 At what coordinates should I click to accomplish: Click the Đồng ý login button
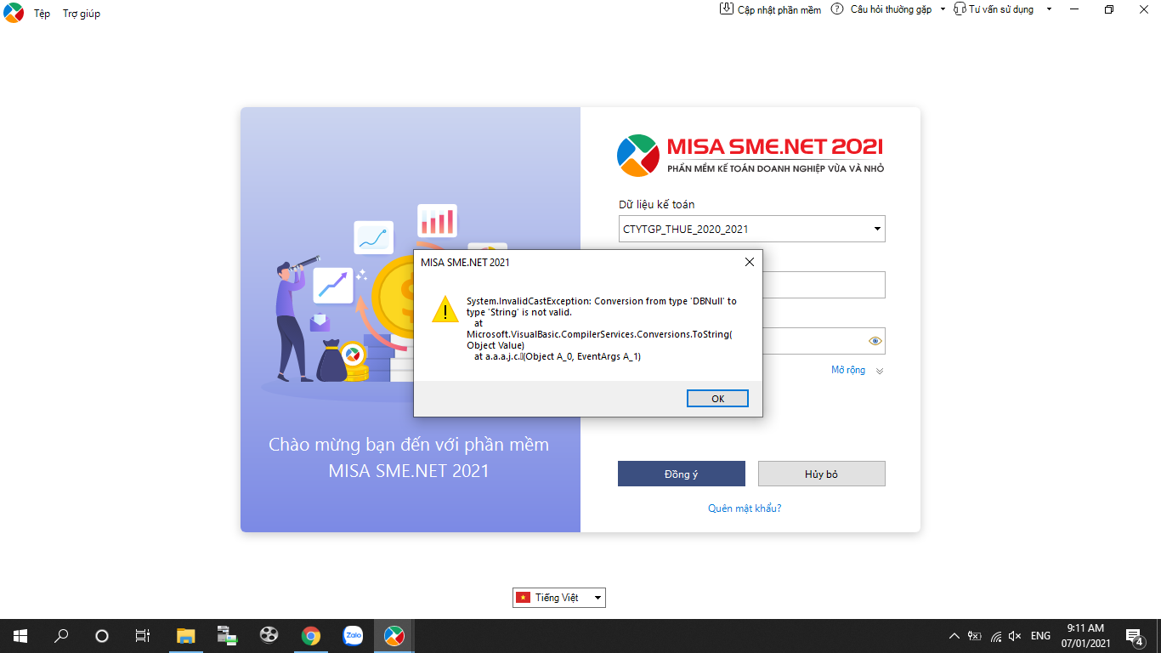coord(682,474)
